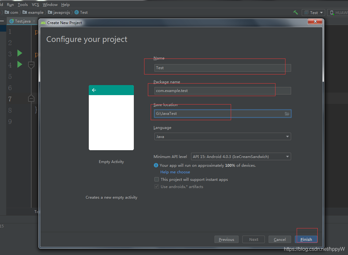Click the Next button
This screenshot has width=348, height=255.
click(x=254, y=239)
